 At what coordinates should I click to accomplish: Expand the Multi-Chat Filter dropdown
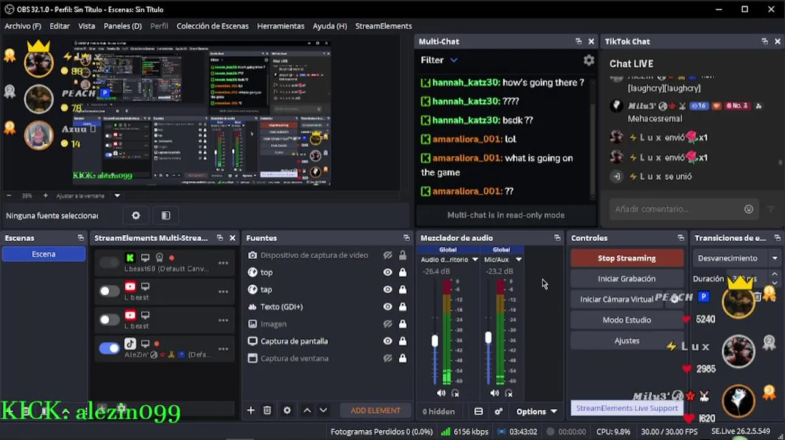click(454, 60)
